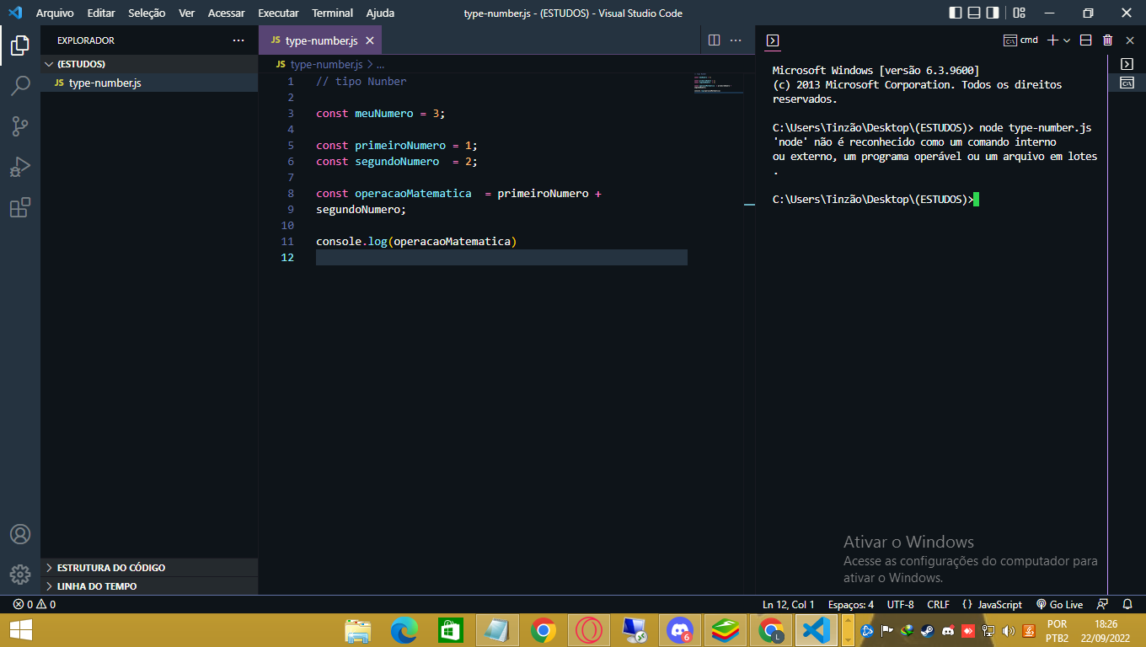Select the Terminal panel tab icon
The height and width of the screenshot is (647, 1146).
(773, 40)
